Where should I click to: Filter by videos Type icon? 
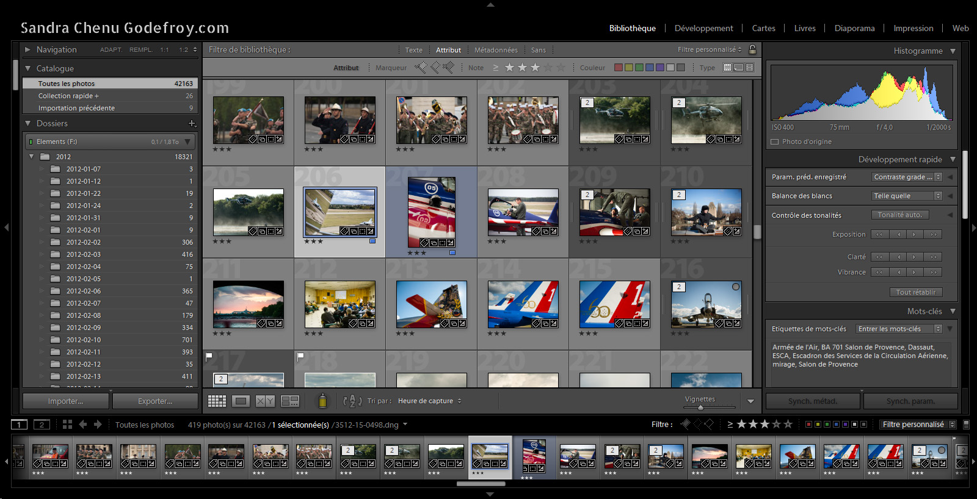point(749,68)
